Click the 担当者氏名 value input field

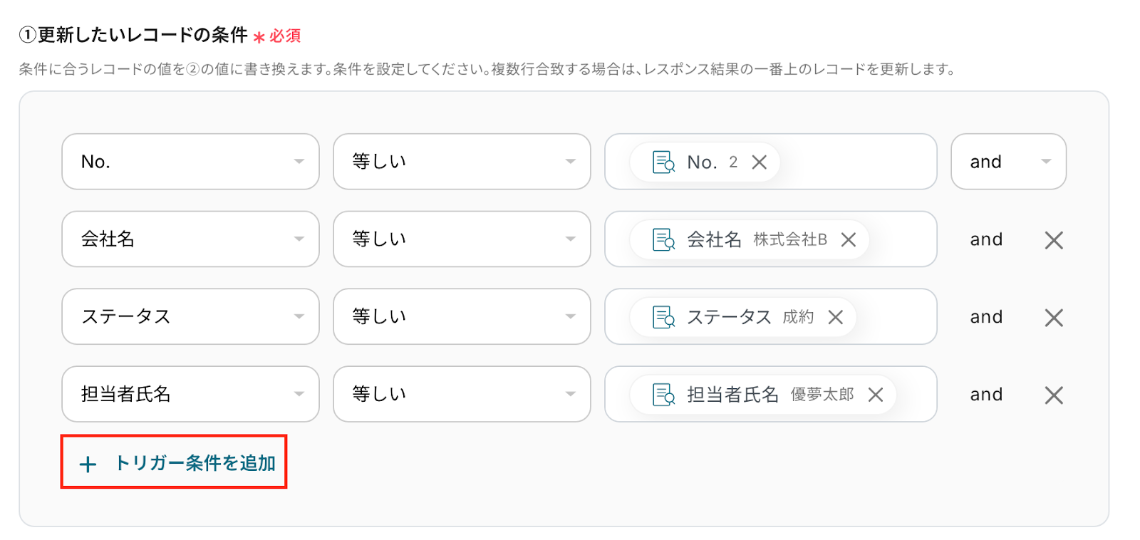coord(915,394)
